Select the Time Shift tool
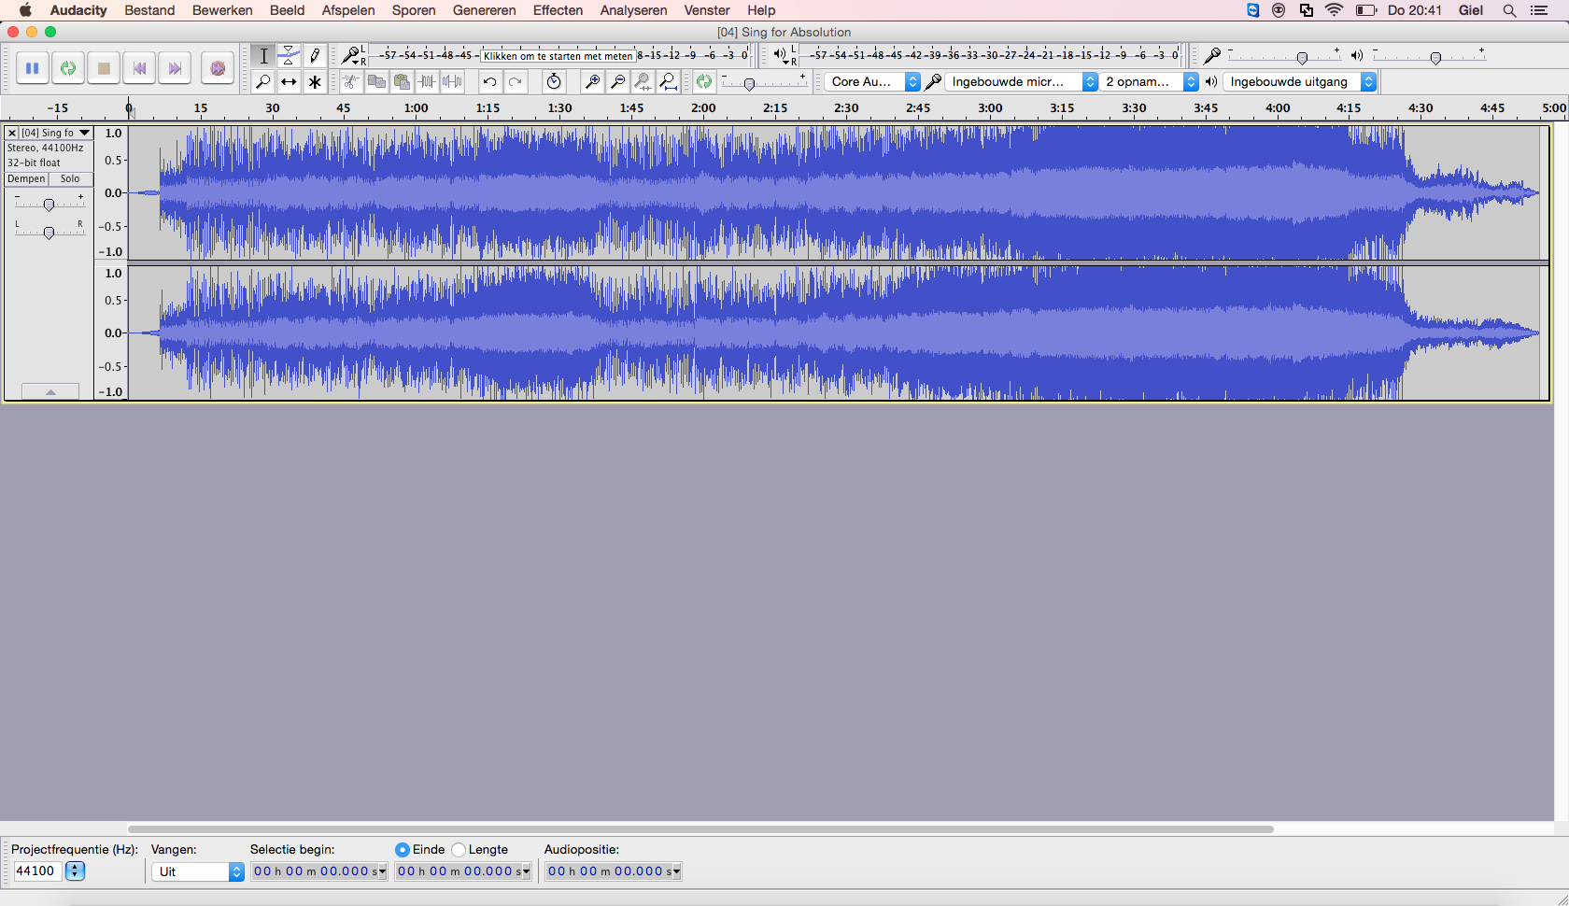This screenshot has width=1569, height=906. pyautogui.click(x=289, y=81)
